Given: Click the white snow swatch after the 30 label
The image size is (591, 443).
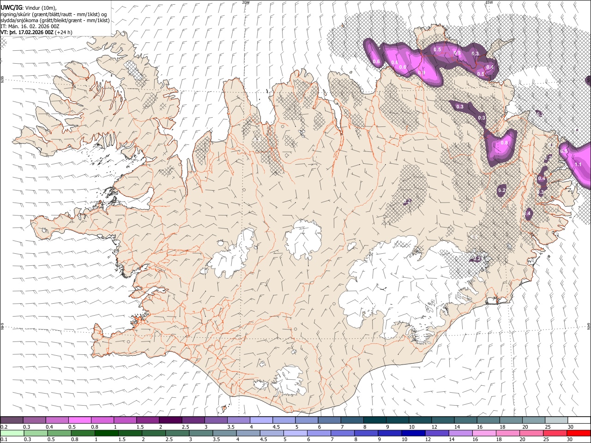Looking at the screenshot, I should (579, 420).
